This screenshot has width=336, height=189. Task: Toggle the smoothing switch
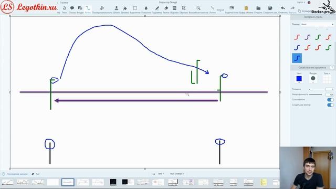[330, 100]
